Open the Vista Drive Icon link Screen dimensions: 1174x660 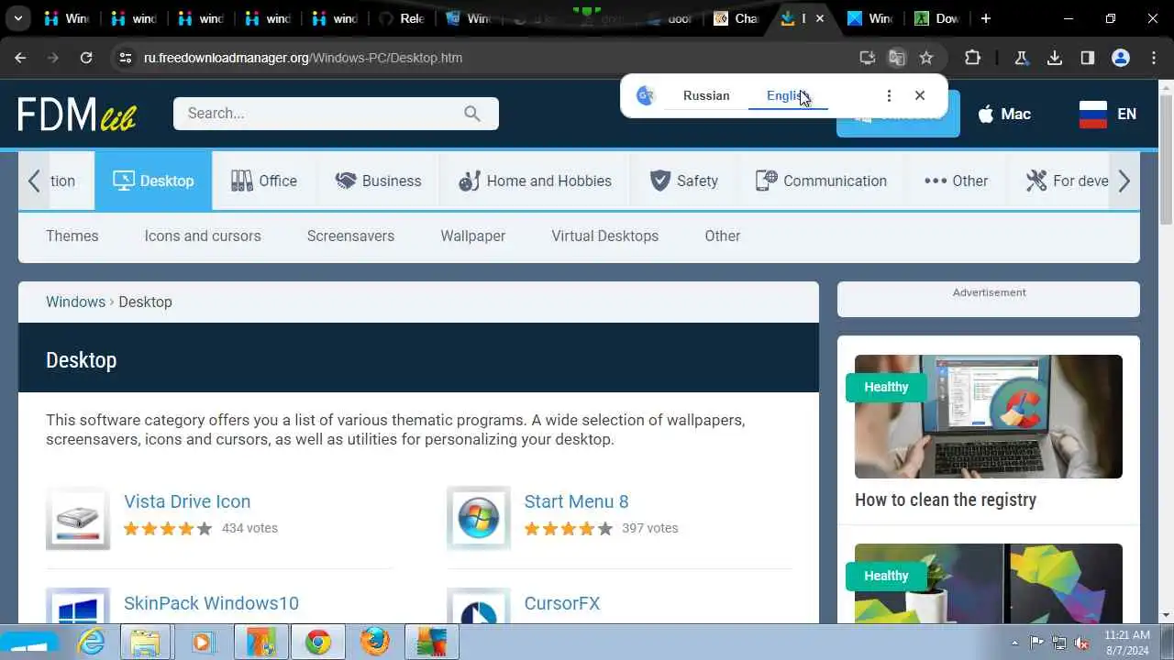[187, 501]
